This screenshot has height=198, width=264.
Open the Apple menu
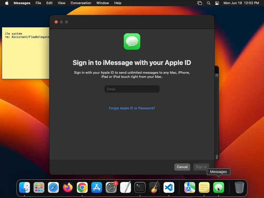click(7, 3)
